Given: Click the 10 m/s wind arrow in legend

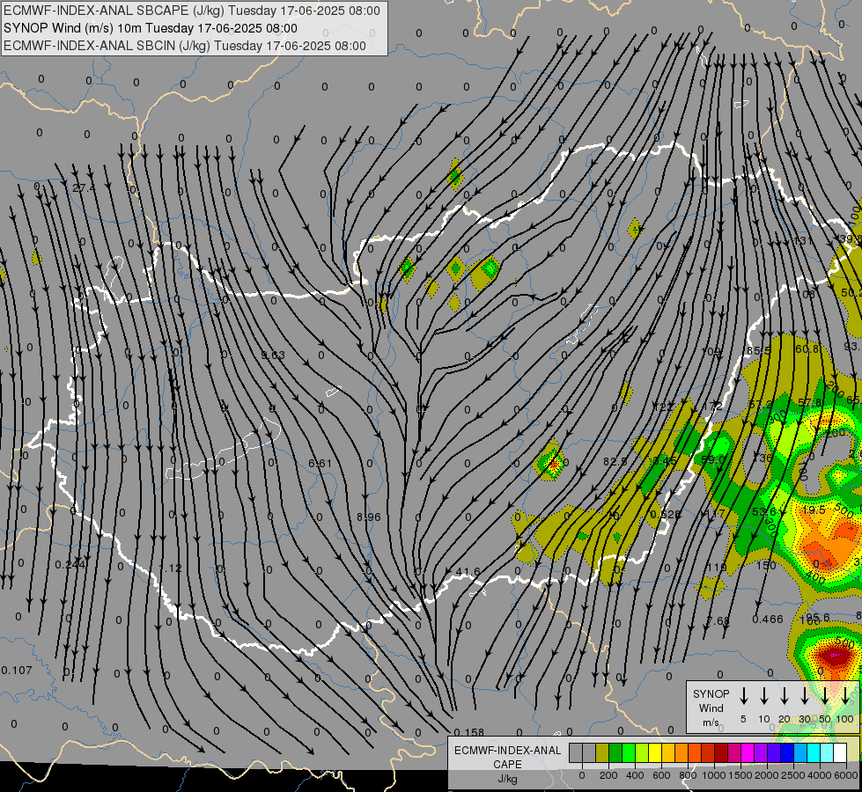Looking at the screenshot, I should pos(764,695).
